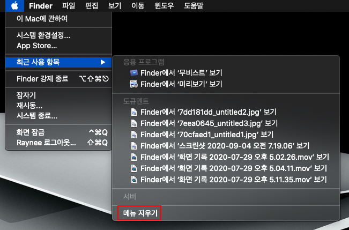The image size is (349, 230).
Task: Open the Finder menu
Action: click(x=41, y=5)
